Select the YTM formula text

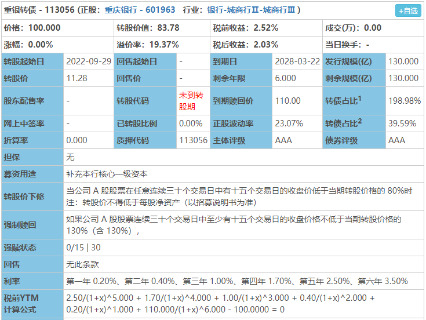pos(220,304)
